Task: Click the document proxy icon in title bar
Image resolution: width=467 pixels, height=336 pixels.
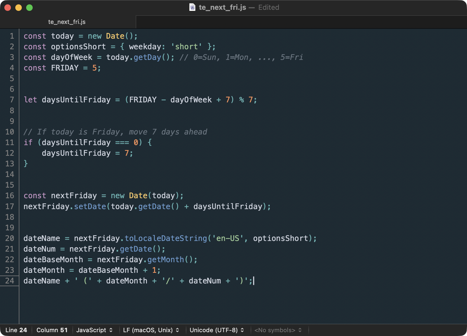Action: (x=192, y=7)
